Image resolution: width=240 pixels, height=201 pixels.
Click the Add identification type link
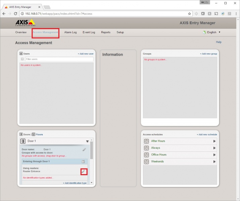click(x=75, y=183)
